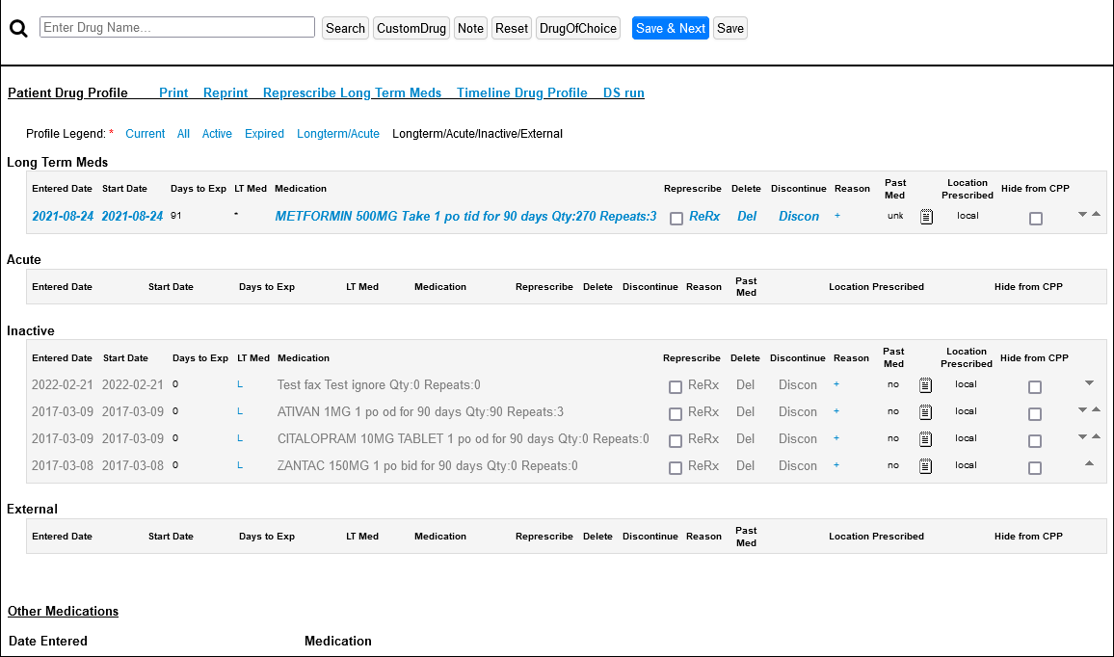
Task: Move Metformin row down with arrow
Action: point(1082,214)
